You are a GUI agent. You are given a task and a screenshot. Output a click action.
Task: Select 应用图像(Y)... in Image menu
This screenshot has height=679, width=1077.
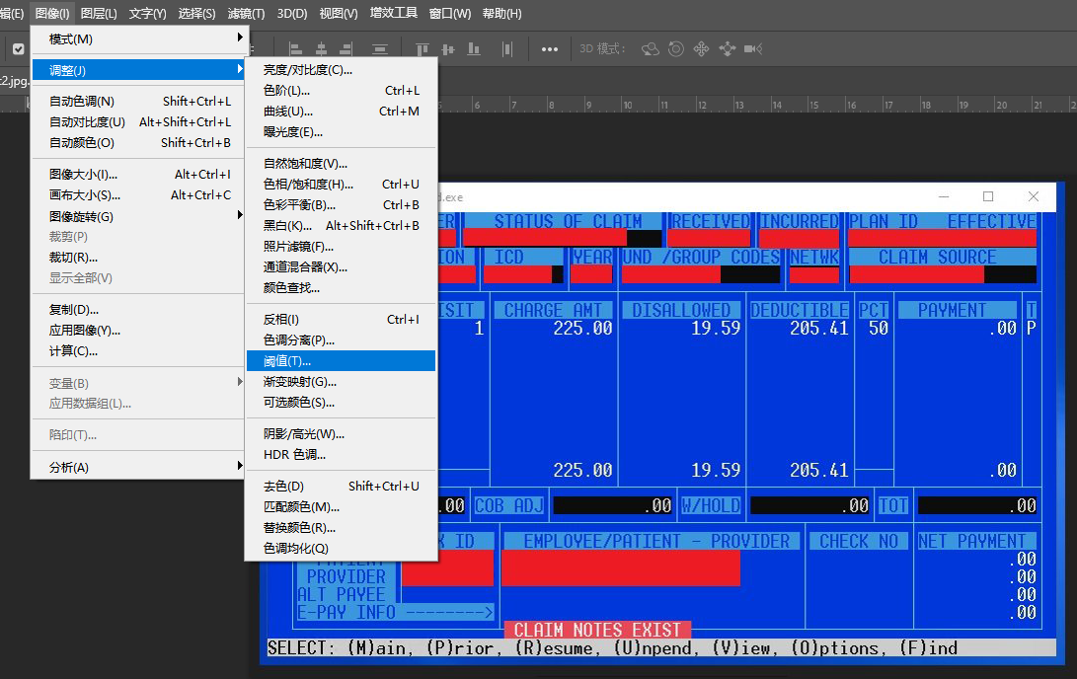[x=138, y=331]
